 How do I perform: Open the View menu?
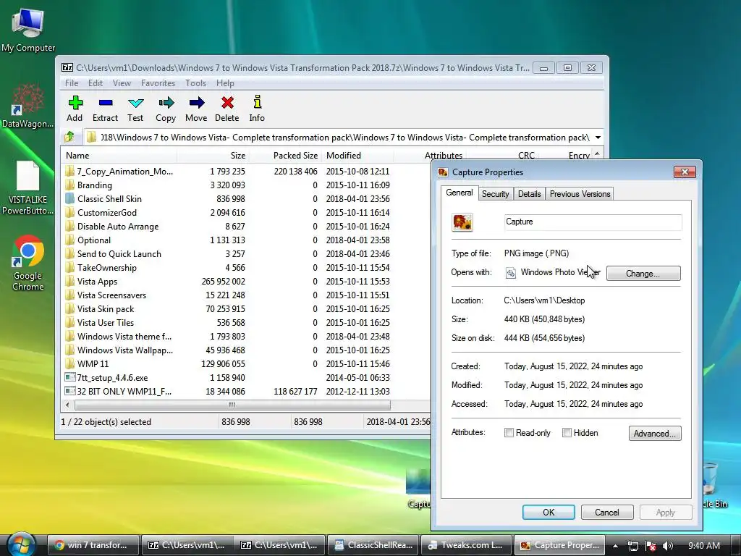pos(122,83)
